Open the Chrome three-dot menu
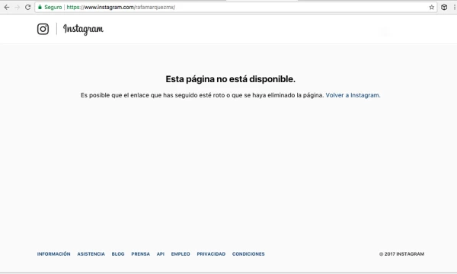The image size is (457, 274). coord(455,7)
